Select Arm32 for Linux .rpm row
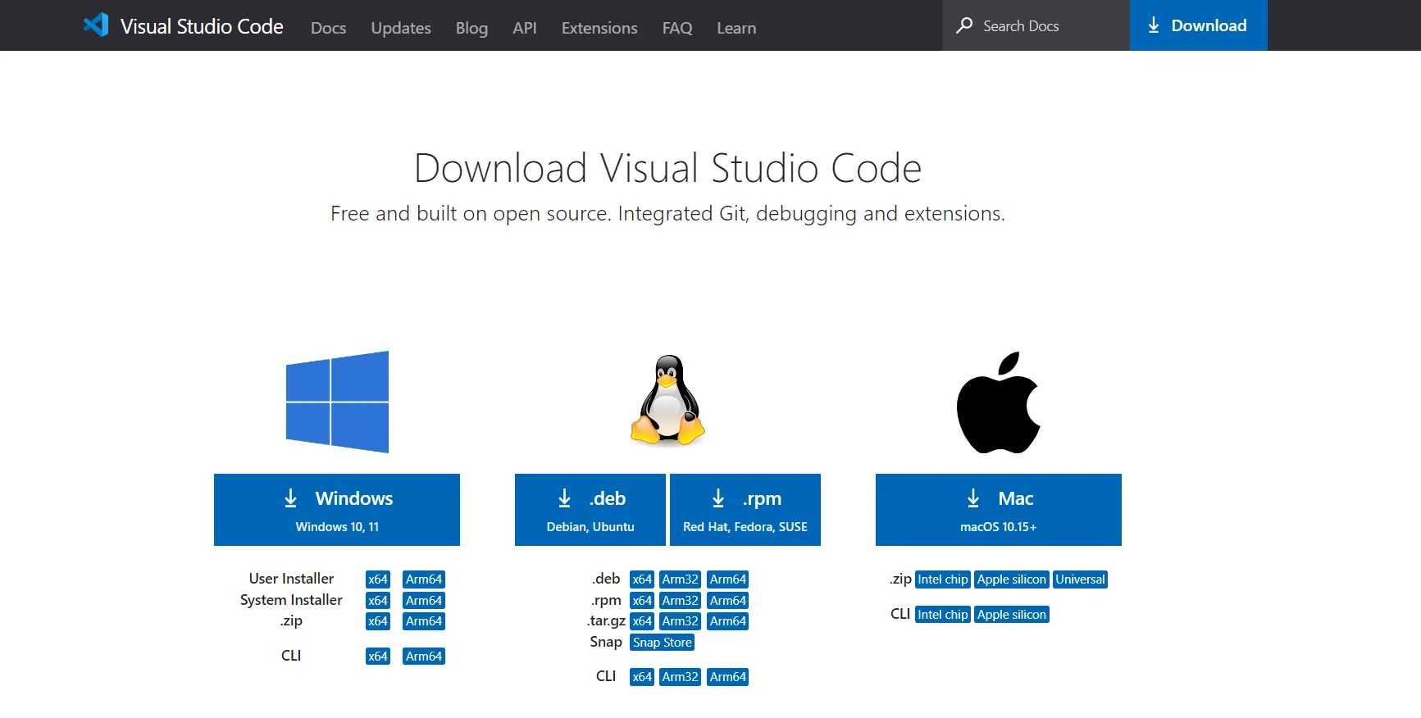This screenshot has width=1421, height=718. pyautogui.click(x=681, y=601)
